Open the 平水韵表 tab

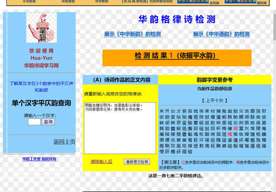pos(29,1)
